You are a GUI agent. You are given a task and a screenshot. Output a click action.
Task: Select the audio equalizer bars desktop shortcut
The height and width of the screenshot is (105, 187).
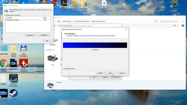click(13, 78)
